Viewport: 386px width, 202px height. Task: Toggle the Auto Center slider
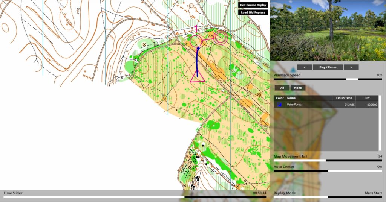(x=328, y=170)
